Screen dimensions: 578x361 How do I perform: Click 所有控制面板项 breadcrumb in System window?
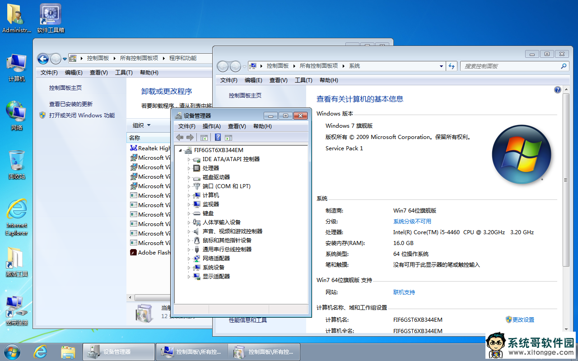(x=319, y=66)
